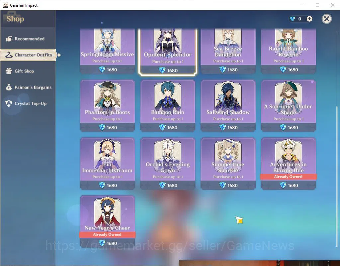Choose the Sea Breeze Dandelion outfit
This screenshot has width=340, height=266.
click(228, 51)
